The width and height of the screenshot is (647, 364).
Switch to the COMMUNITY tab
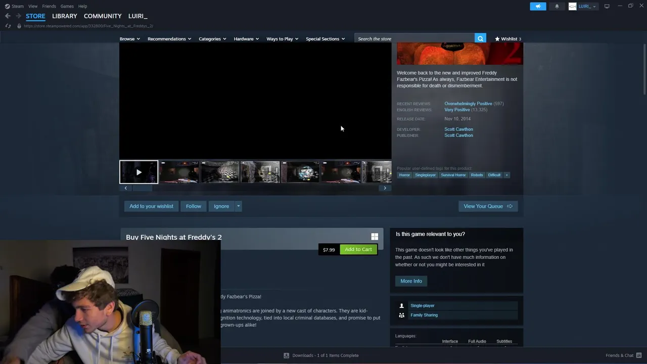(103, 16)
